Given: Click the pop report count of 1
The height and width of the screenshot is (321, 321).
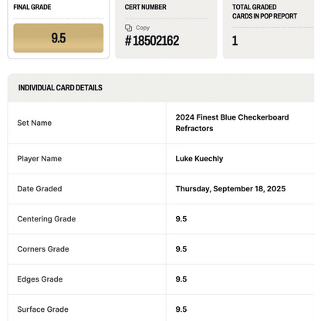Looking at the screenshot, I should tap(235, 41).
